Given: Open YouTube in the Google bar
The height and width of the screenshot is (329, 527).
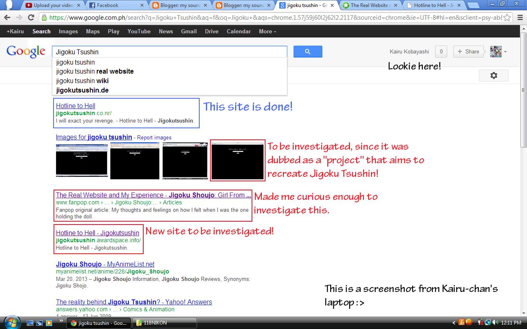Looking at the screenshot, I should (139, 31).
